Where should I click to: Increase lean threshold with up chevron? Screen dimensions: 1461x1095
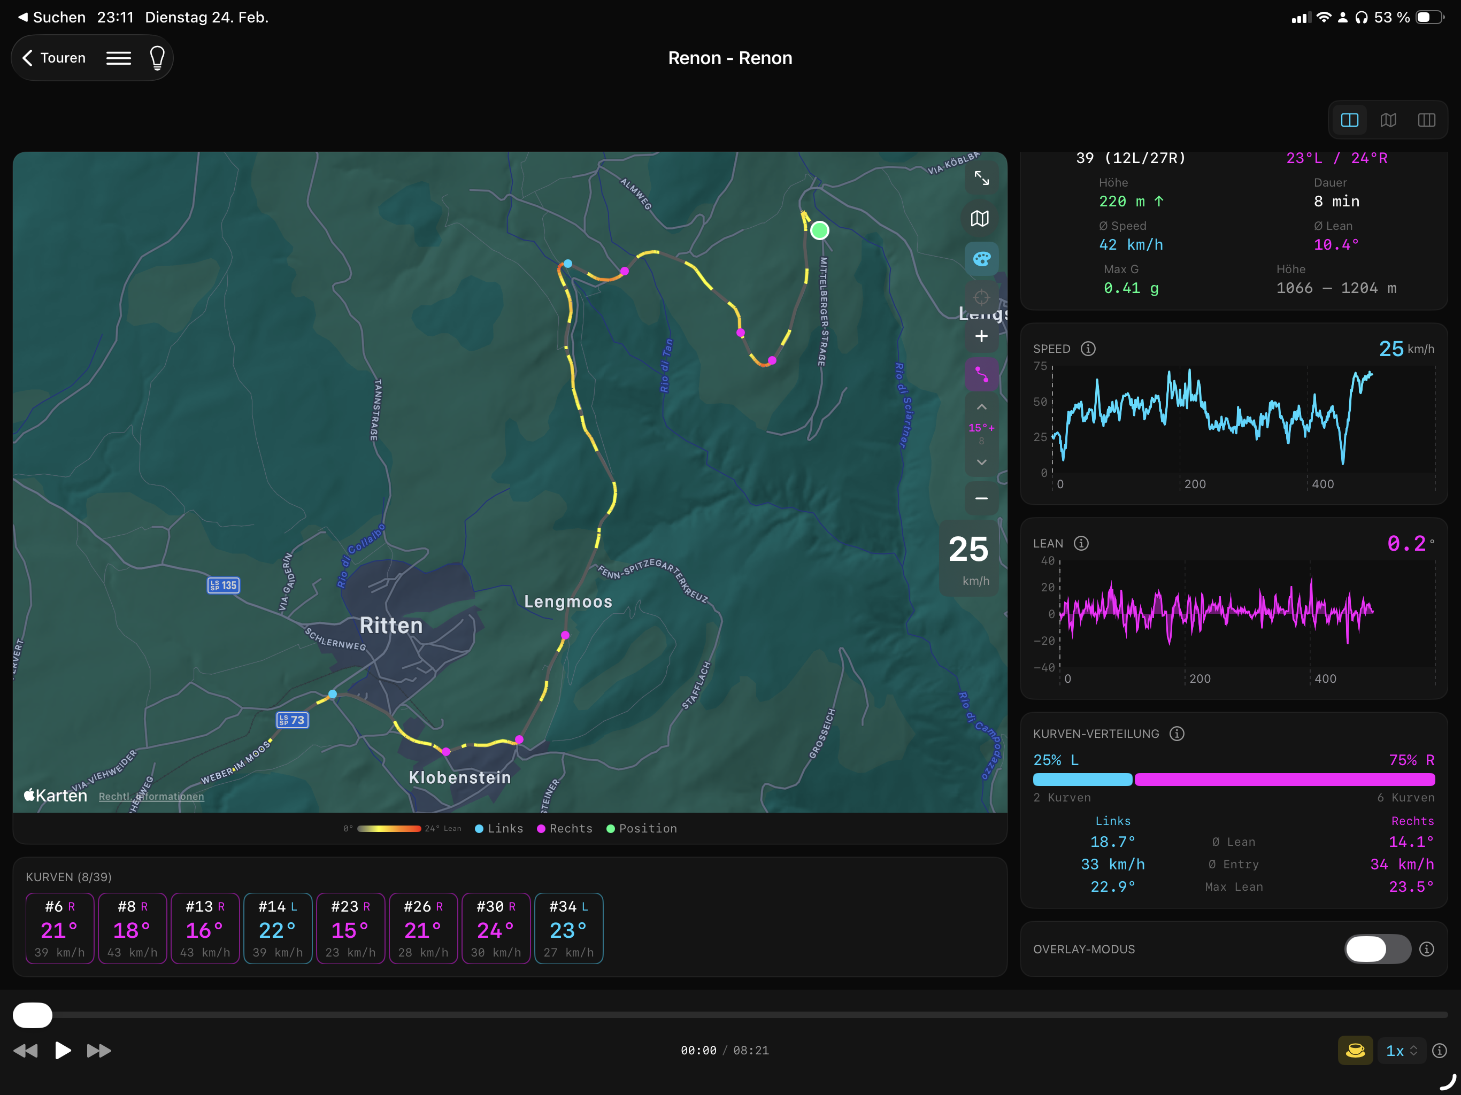click(981, 407)
